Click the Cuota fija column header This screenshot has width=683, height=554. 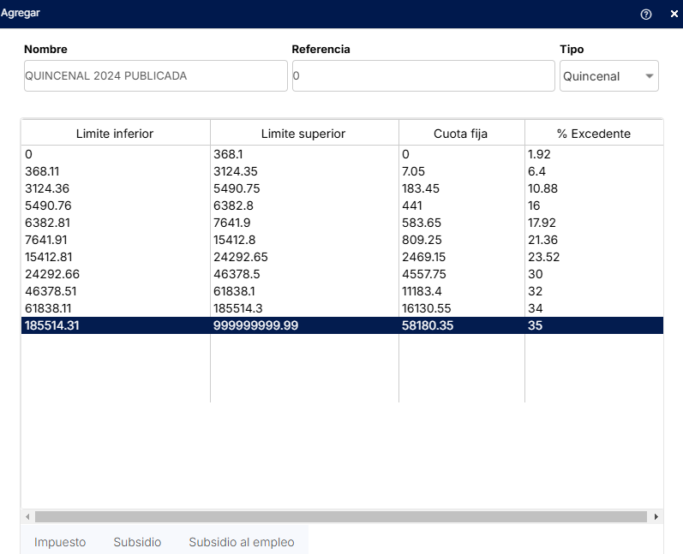(x=461, y=134)
